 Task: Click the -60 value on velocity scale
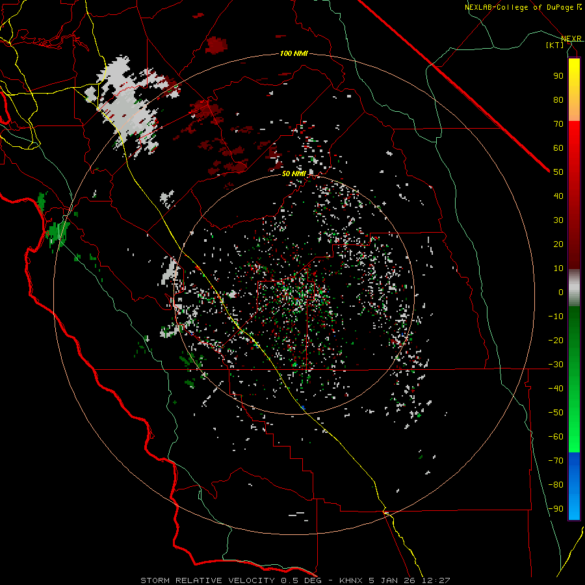point(556,437)
